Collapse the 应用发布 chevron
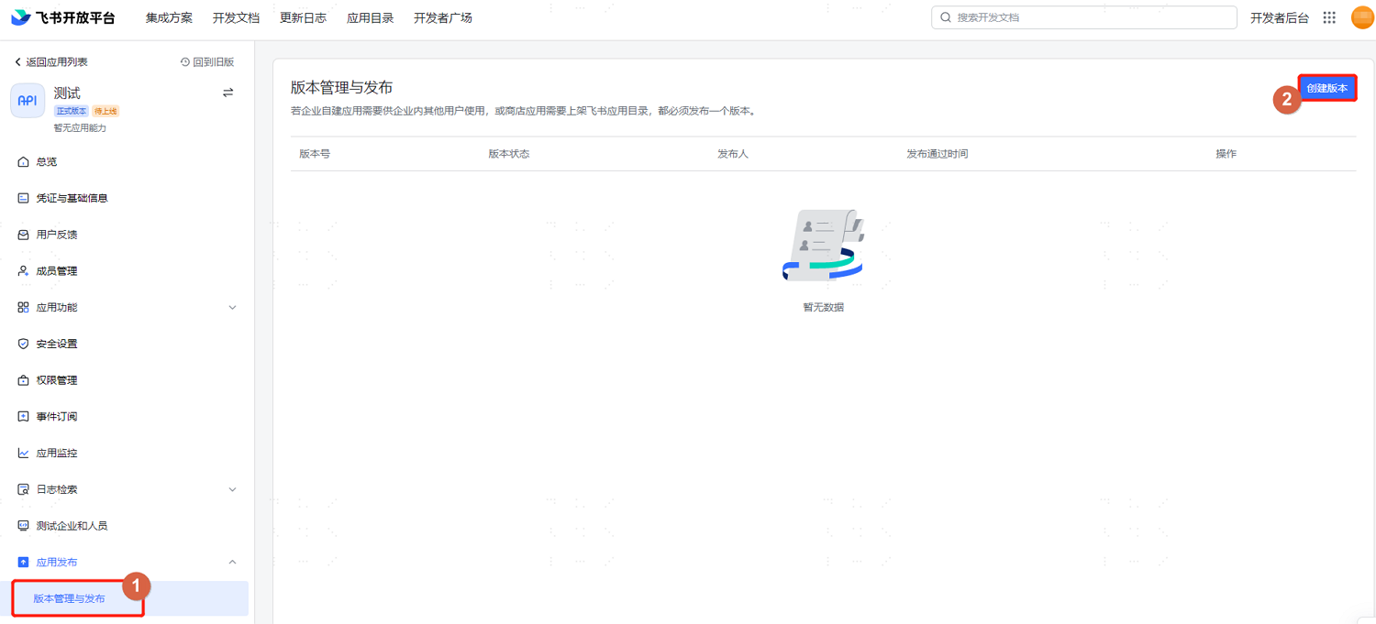Viewport: 1376px width, 624px height. click(232, 563)
